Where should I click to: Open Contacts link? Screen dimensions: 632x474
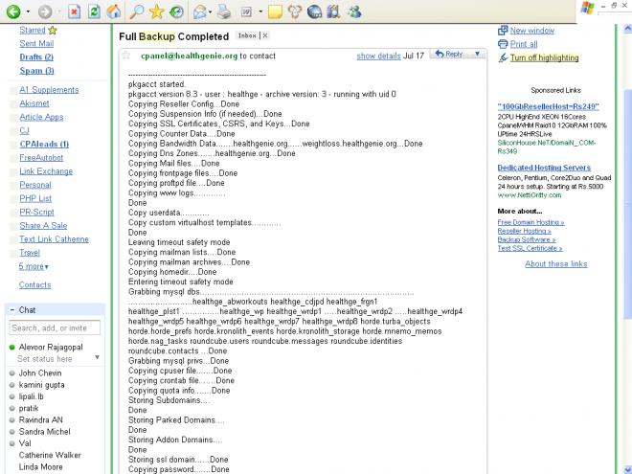point(35,285)
